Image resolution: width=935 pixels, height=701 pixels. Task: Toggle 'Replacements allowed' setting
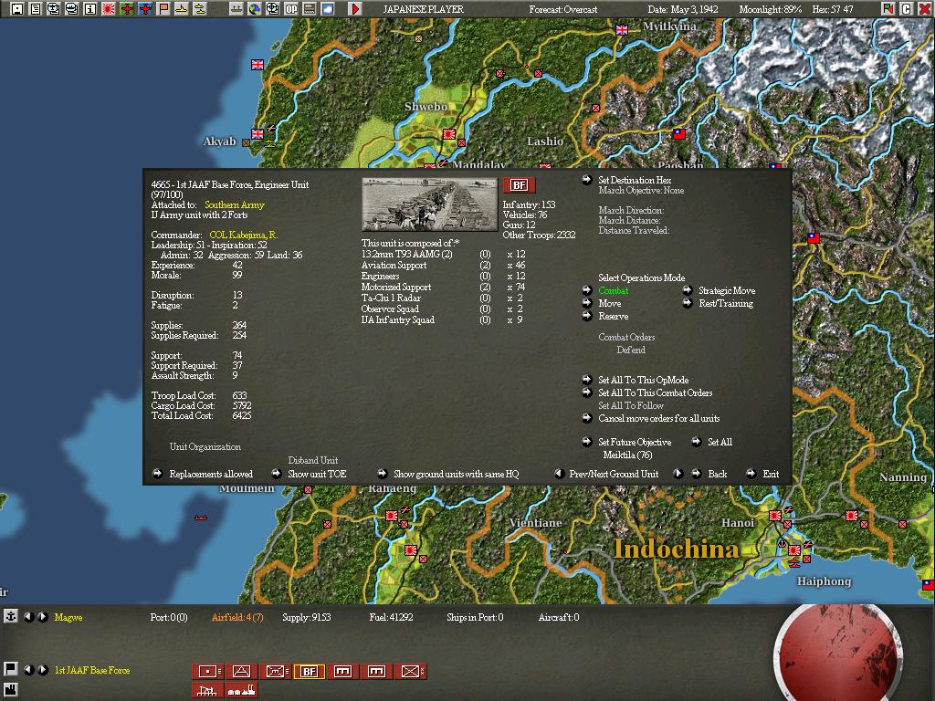[x=211, y=474]
